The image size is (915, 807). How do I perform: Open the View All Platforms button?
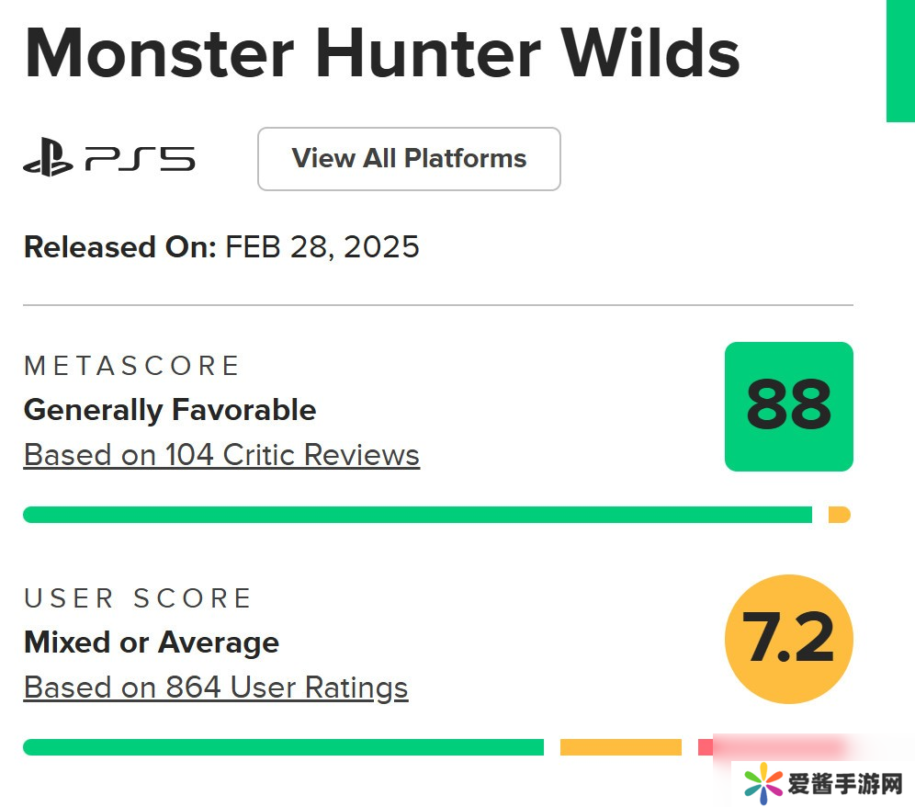pos(409,159)
